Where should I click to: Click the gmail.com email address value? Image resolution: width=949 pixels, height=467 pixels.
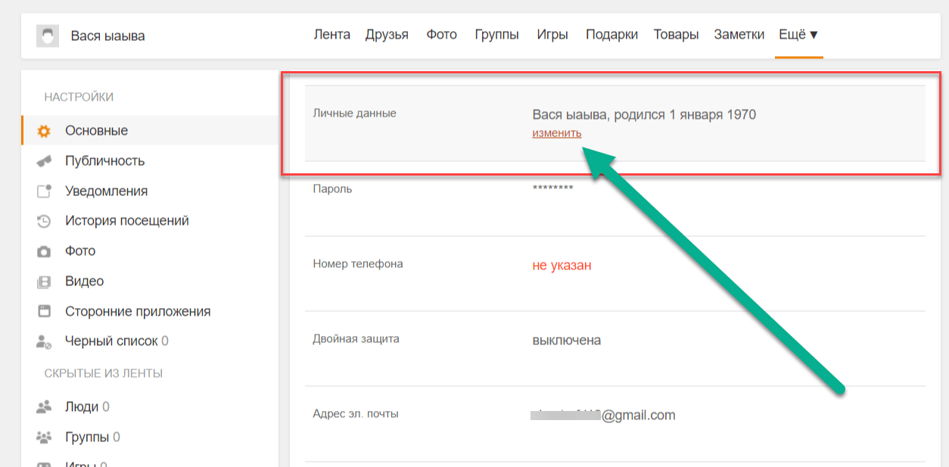point(603,415)
